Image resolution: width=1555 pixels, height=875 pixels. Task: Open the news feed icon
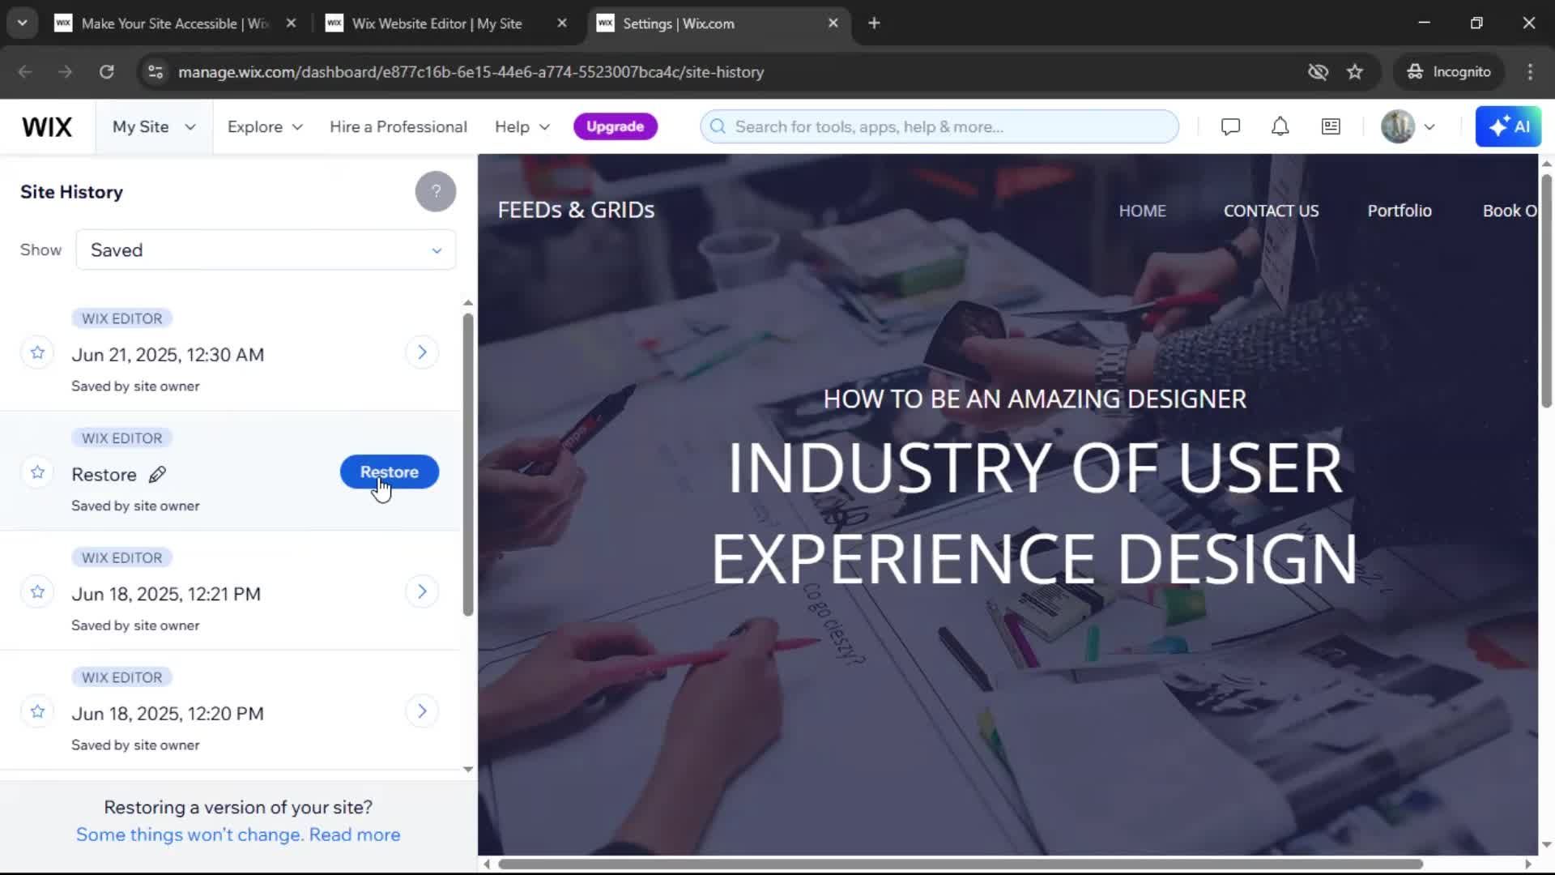(x=1331, y=126)
